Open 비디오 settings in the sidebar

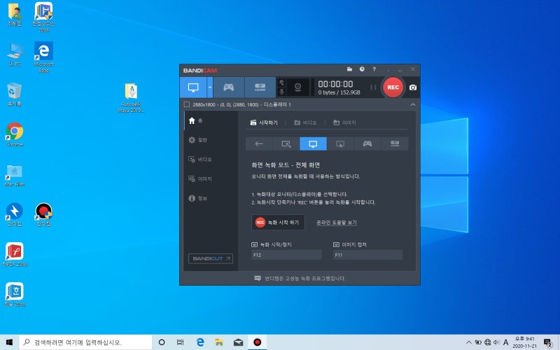[x=211, y=160]
